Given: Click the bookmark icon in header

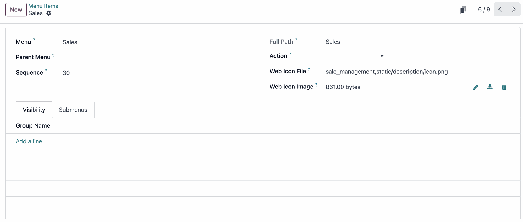Looking at the screenshot, I should 463,10.
